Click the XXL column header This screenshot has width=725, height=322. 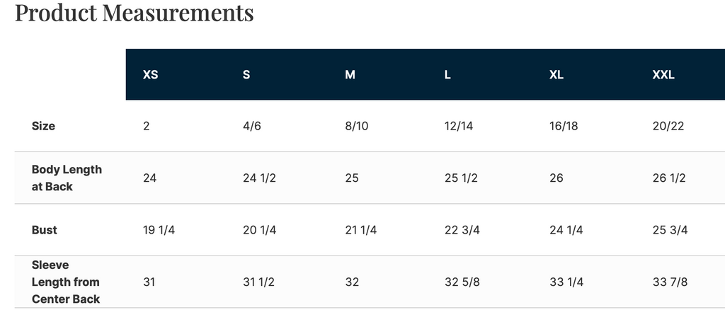click(x=663, y=74)
